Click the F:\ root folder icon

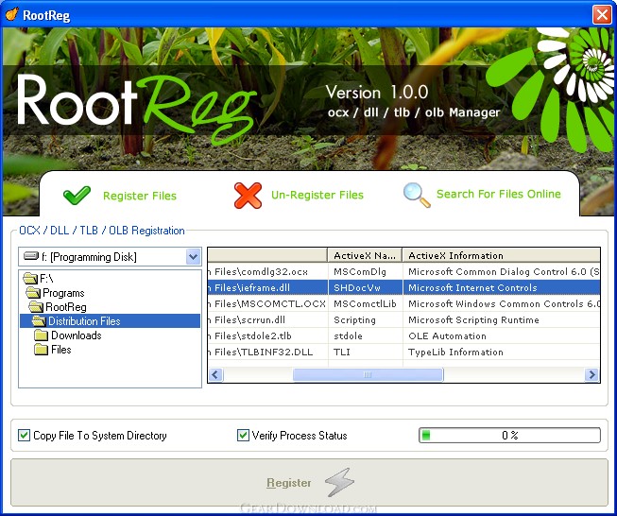point(30,278)
